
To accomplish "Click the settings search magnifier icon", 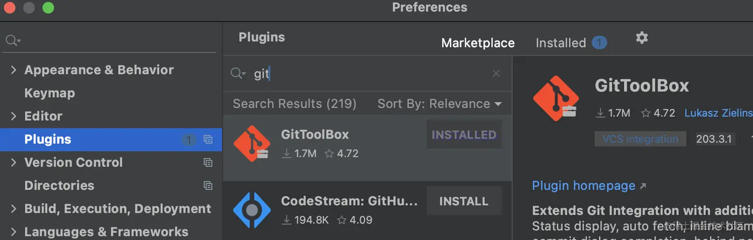I will [x=12, y=40].
